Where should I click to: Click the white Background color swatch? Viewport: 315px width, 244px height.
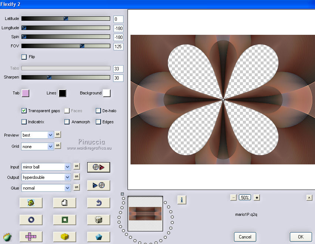[107, 93]
